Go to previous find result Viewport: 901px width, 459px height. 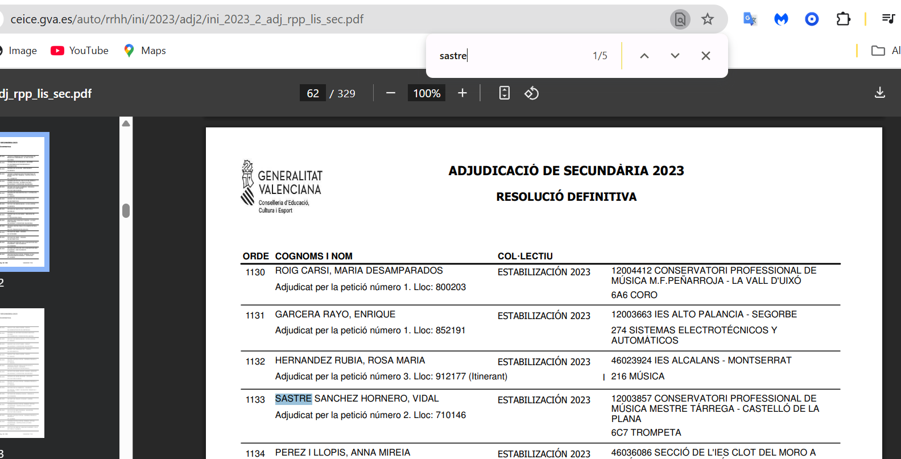point(644,56)
